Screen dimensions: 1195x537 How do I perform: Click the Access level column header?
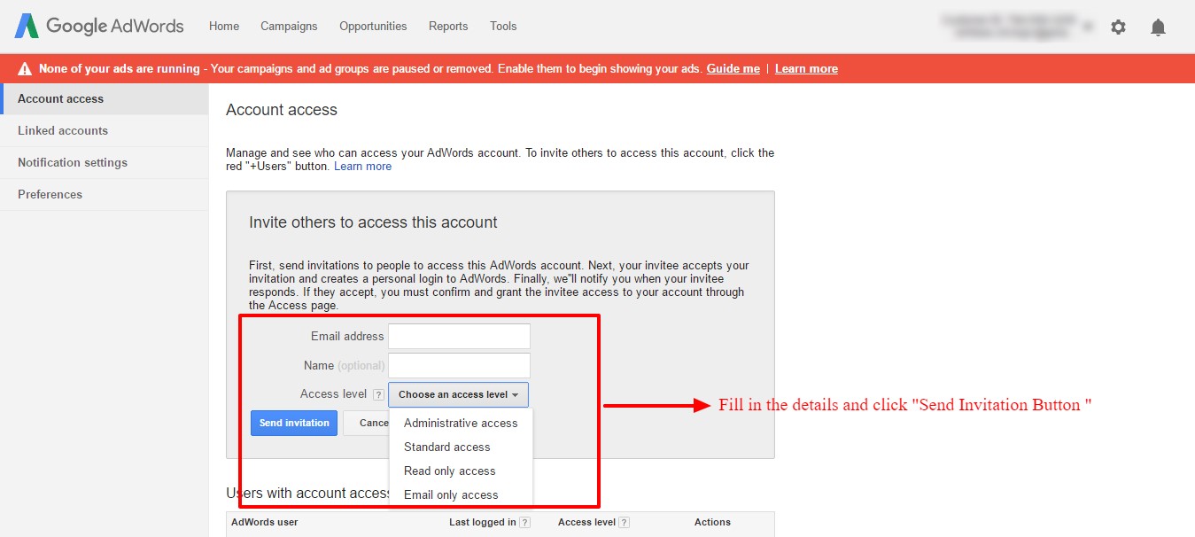[x=586, y=522]
